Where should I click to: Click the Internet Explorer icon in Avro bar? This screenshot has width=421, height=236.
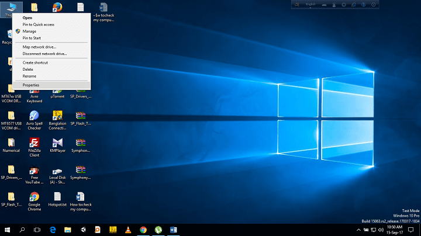click(354, 5)
